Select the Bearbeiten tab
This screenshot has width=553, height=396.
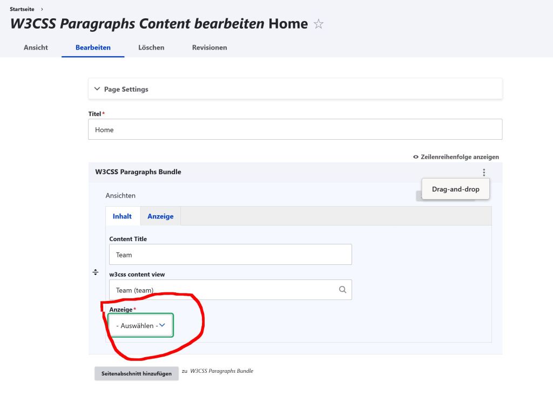(93, 47)
